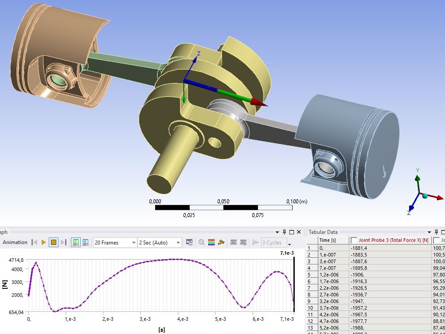Click zoom magnifier icon in animation toolbar
Viewport: 445px width, 334px height.
pyautogui.click(x=202, y=242)
